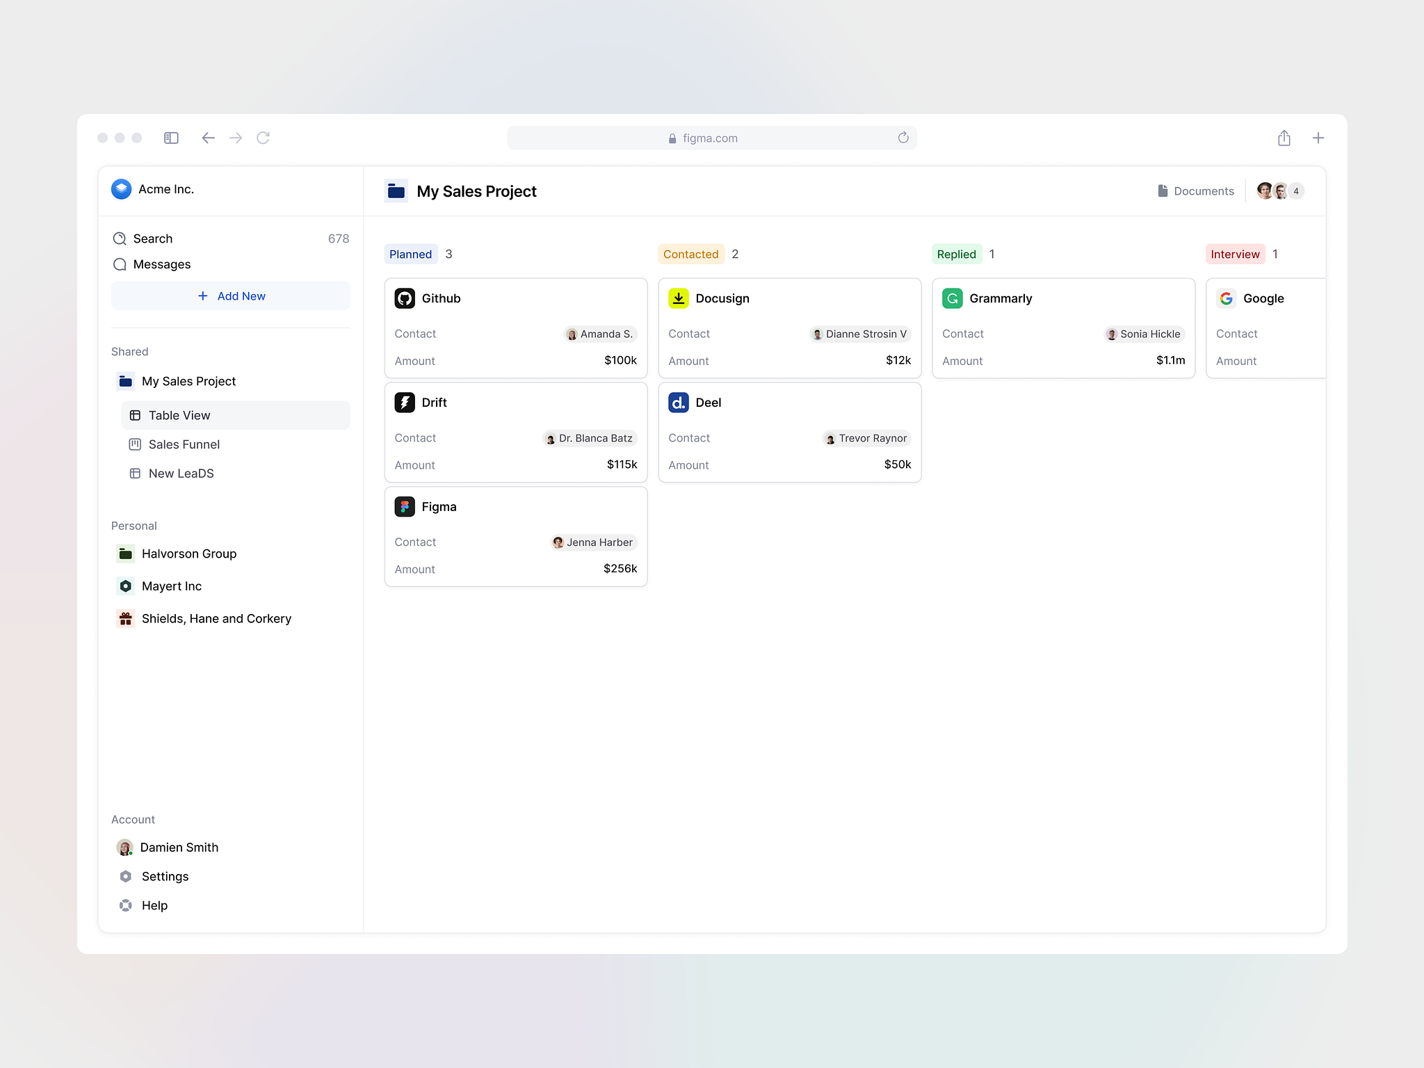This screenshot has width=1424, height=1068.
Task: Open the collaborators count badge showing 4
Action: (x=1295, y=191)
